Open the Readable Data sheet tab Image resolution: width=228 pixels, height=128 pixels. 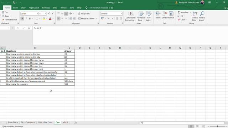45,122
